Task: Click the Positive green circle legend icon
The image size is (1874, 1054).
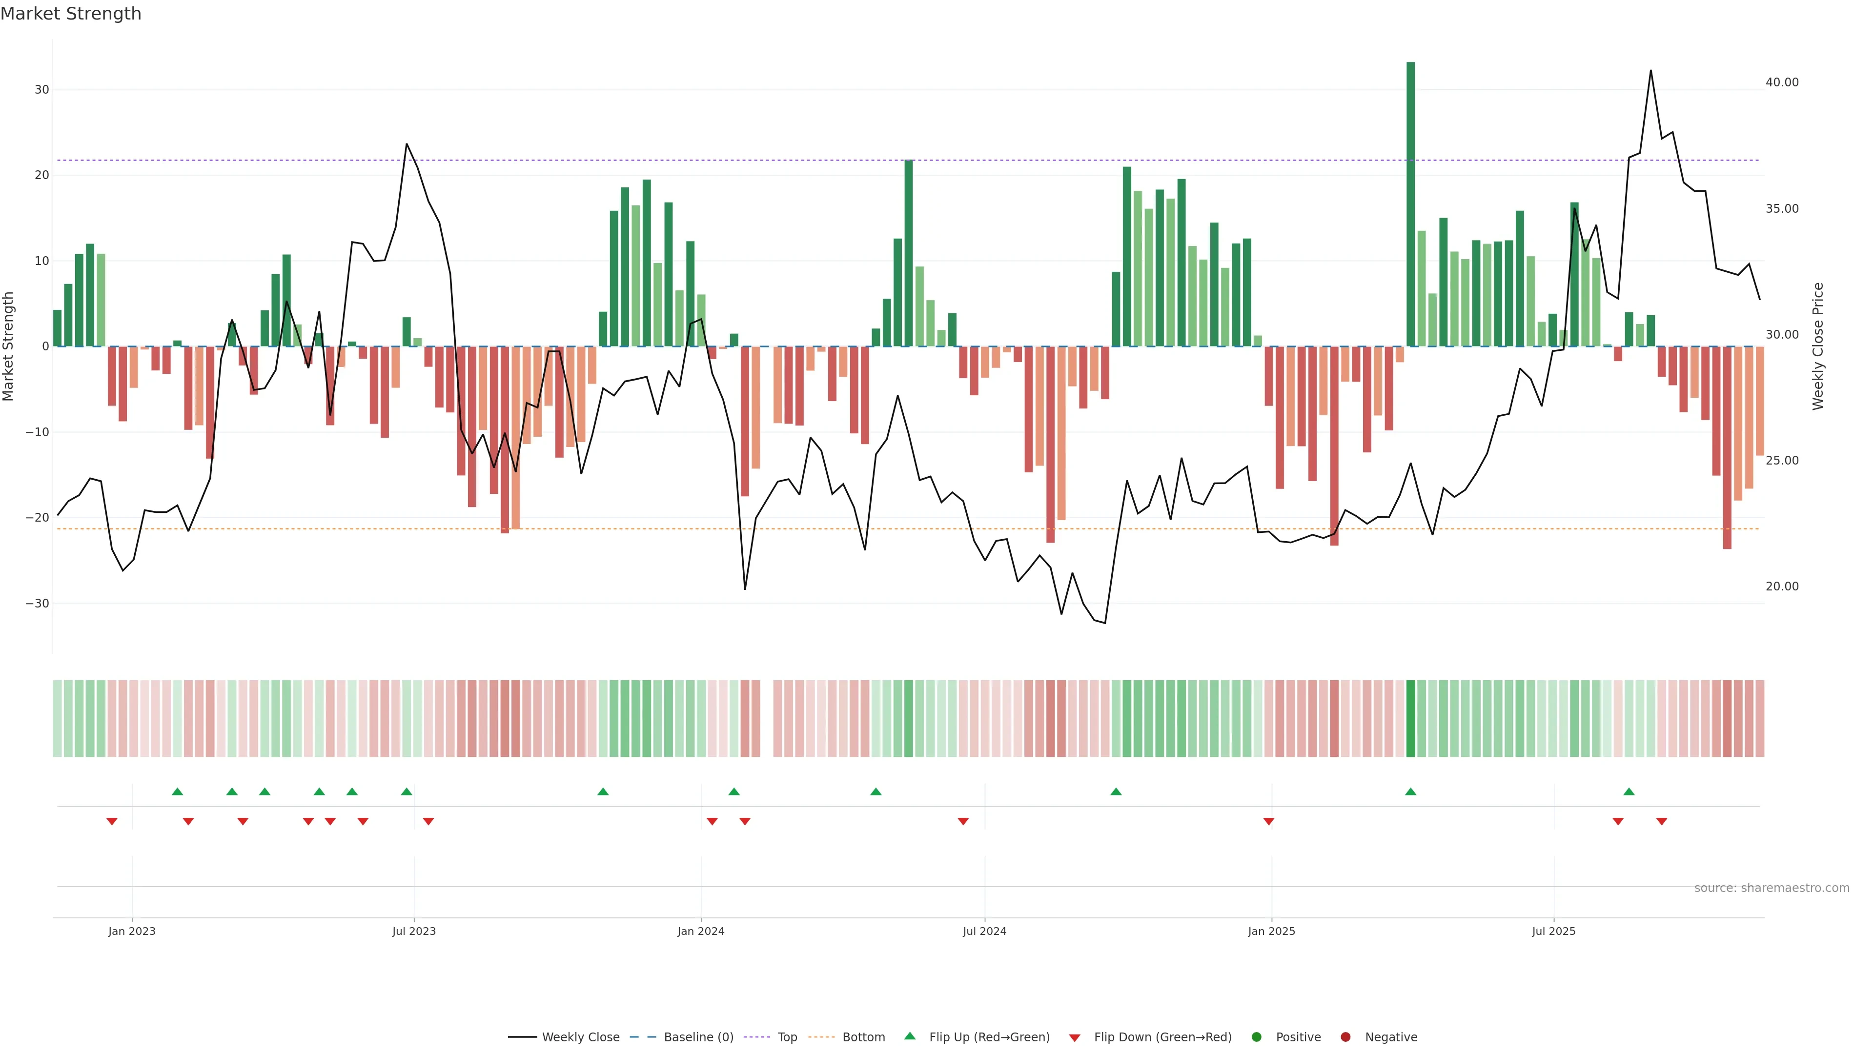Action: pyautogui.click(x=1256, y=1037)
